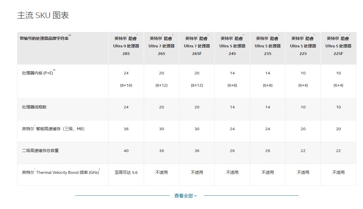Image resolution: width=363 pixels, height=209 pixels.
Task: Click the (6+8) core value under 245
Action: (x=232, y=85)
